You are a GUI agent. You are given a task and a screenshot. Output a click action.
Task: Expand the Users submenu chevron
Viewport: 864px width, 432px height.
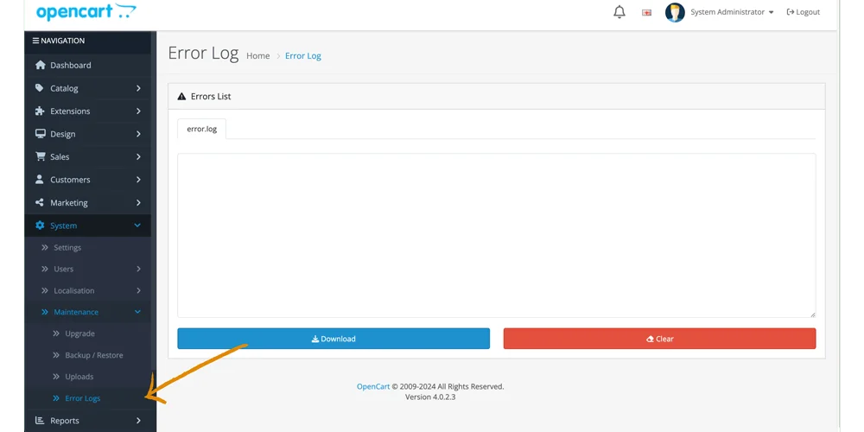(138, 269)
